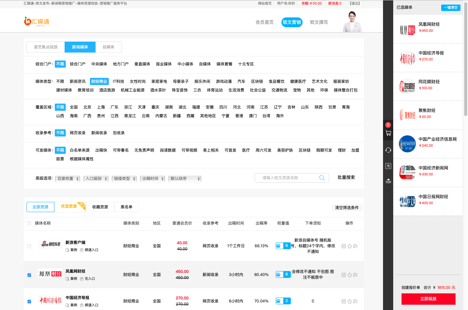
Task: Click the 批量搜索 button
Action: point(346,177)
